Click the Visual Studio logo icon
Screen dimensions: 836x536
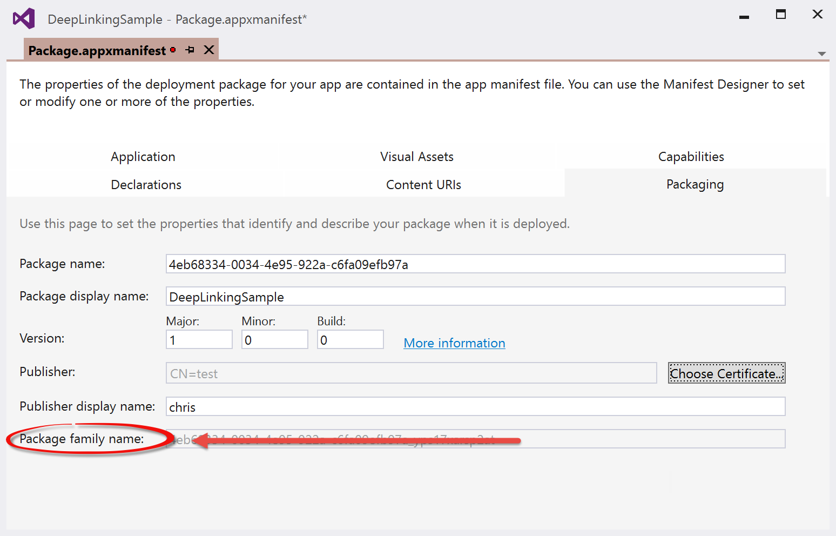click(24, 19)
